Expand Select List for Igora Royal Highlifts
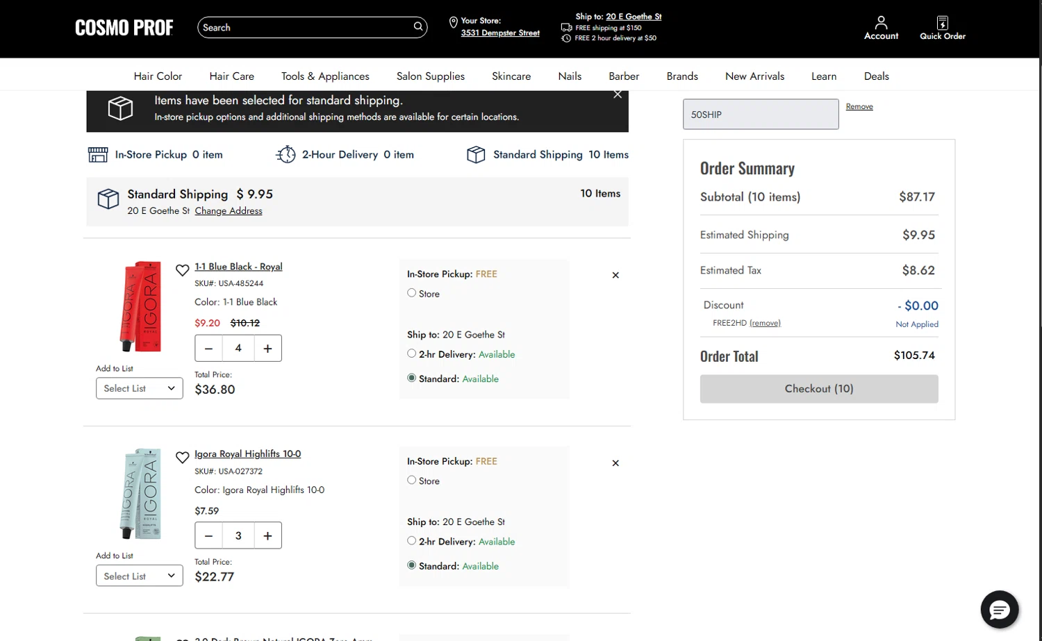 coord(139,576)
